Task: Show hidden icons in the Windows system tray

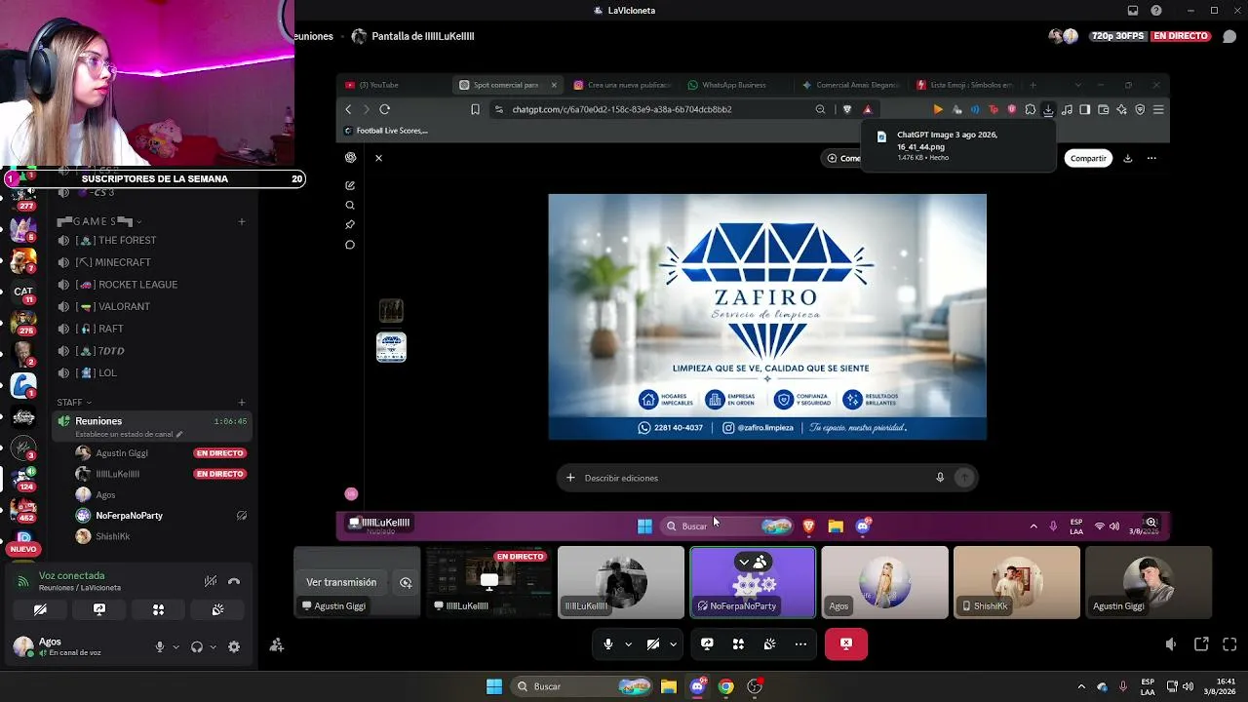Action: tap(1080, 686)
